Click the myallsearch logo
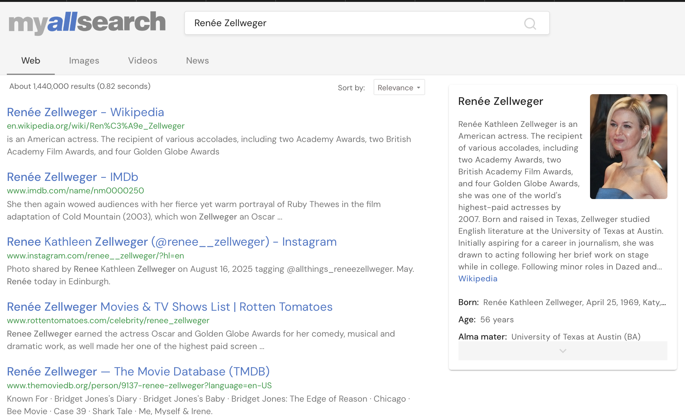 [87, 23]
